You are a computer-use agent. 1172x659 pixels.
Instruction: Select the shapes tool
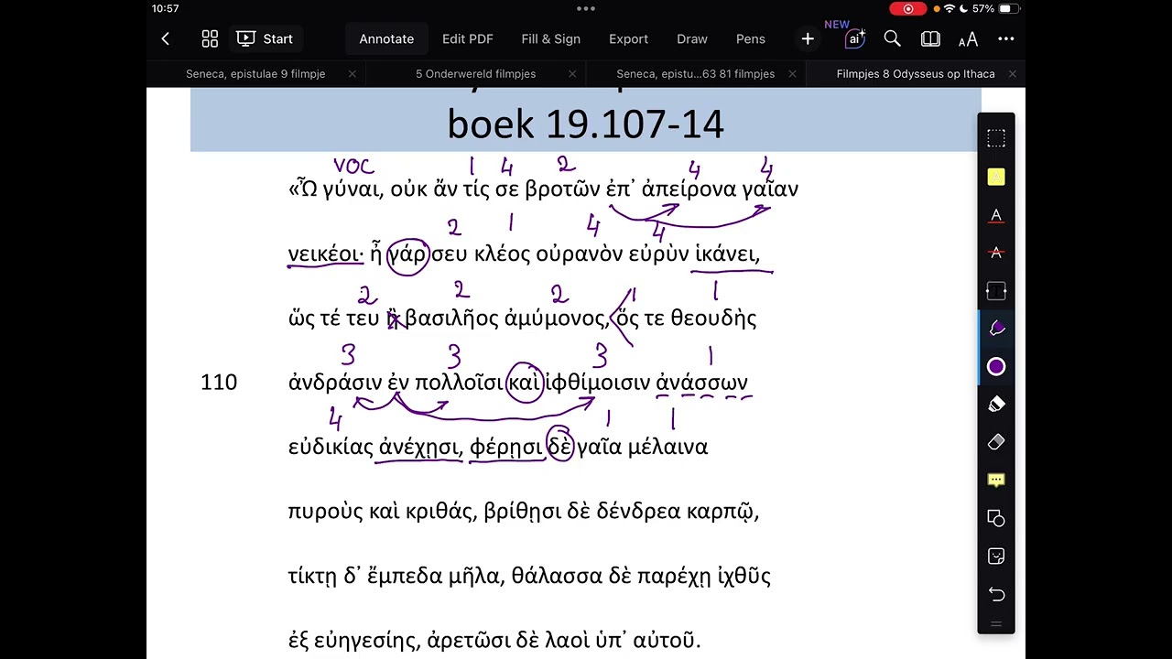click(996, 519)
